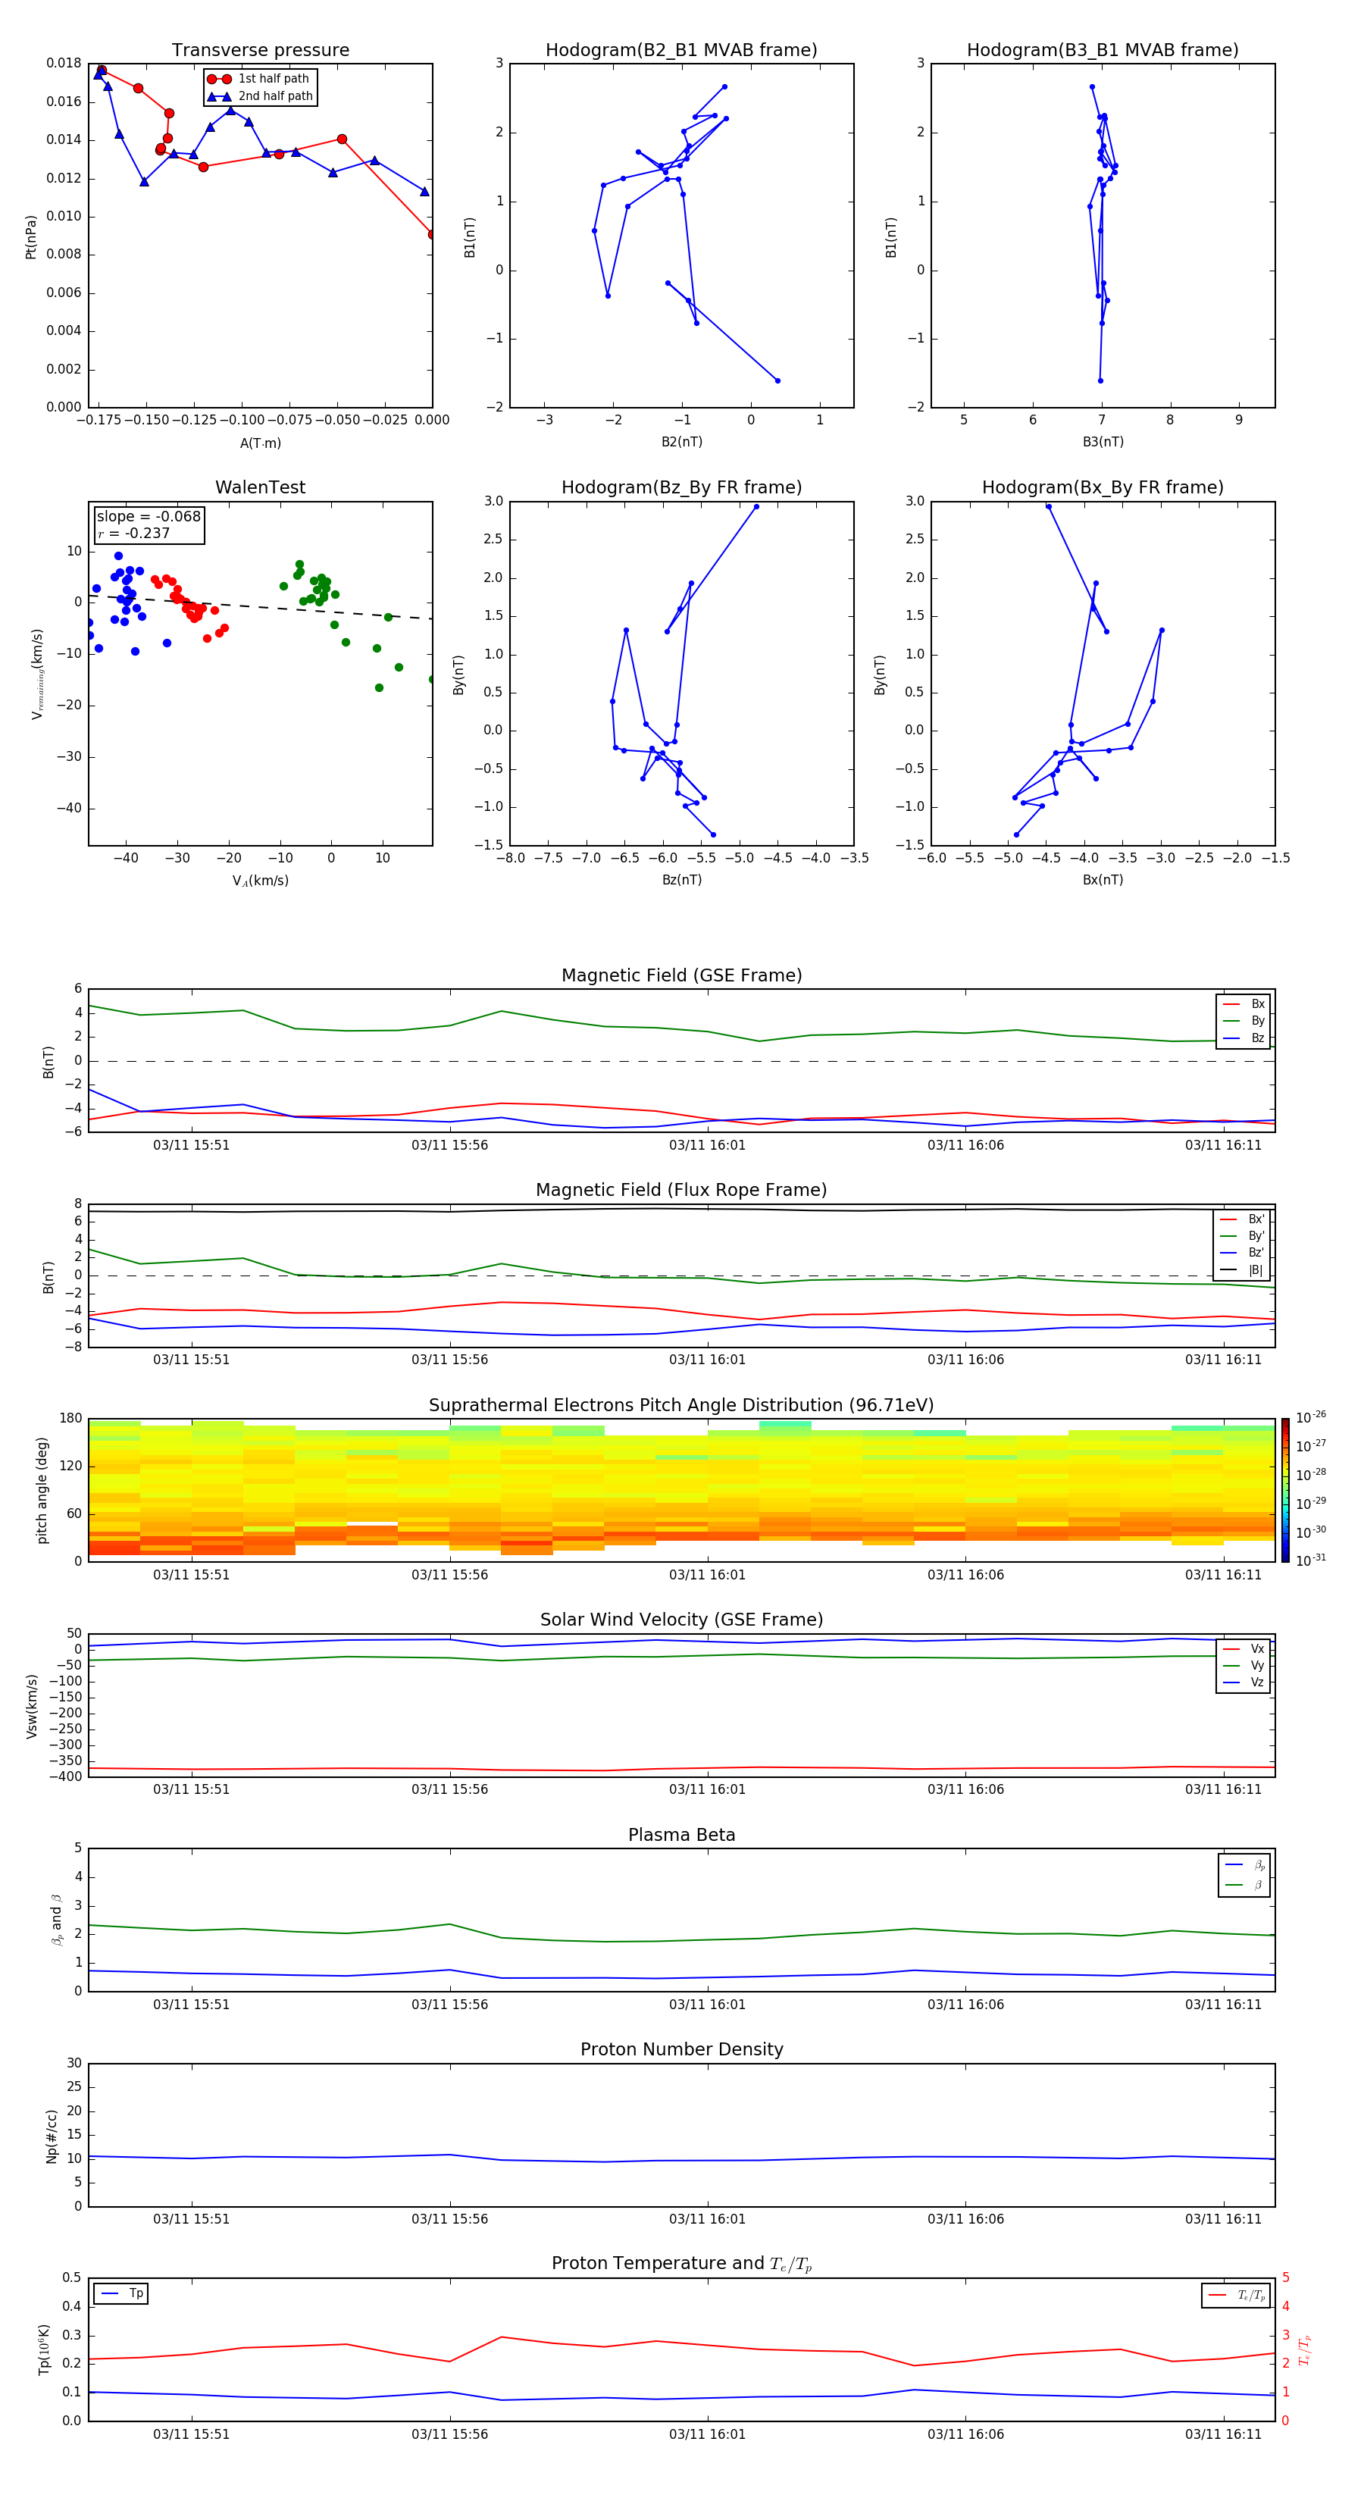Click the black |B| curve in Flux Rope plot
Viewport: 1364px width, 2501px height.
681,1210
